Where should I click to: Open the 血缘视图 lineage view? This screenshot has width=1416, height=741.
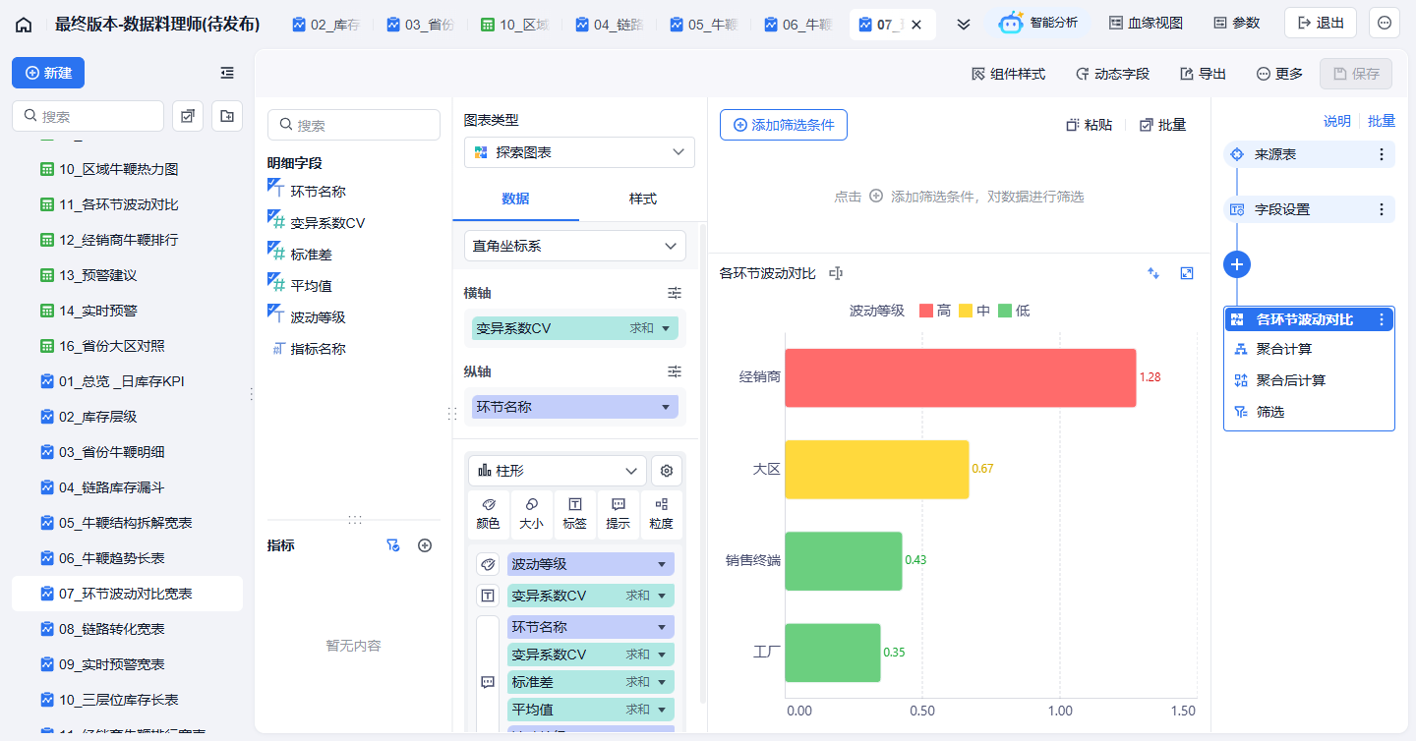tap(1146, 23)
